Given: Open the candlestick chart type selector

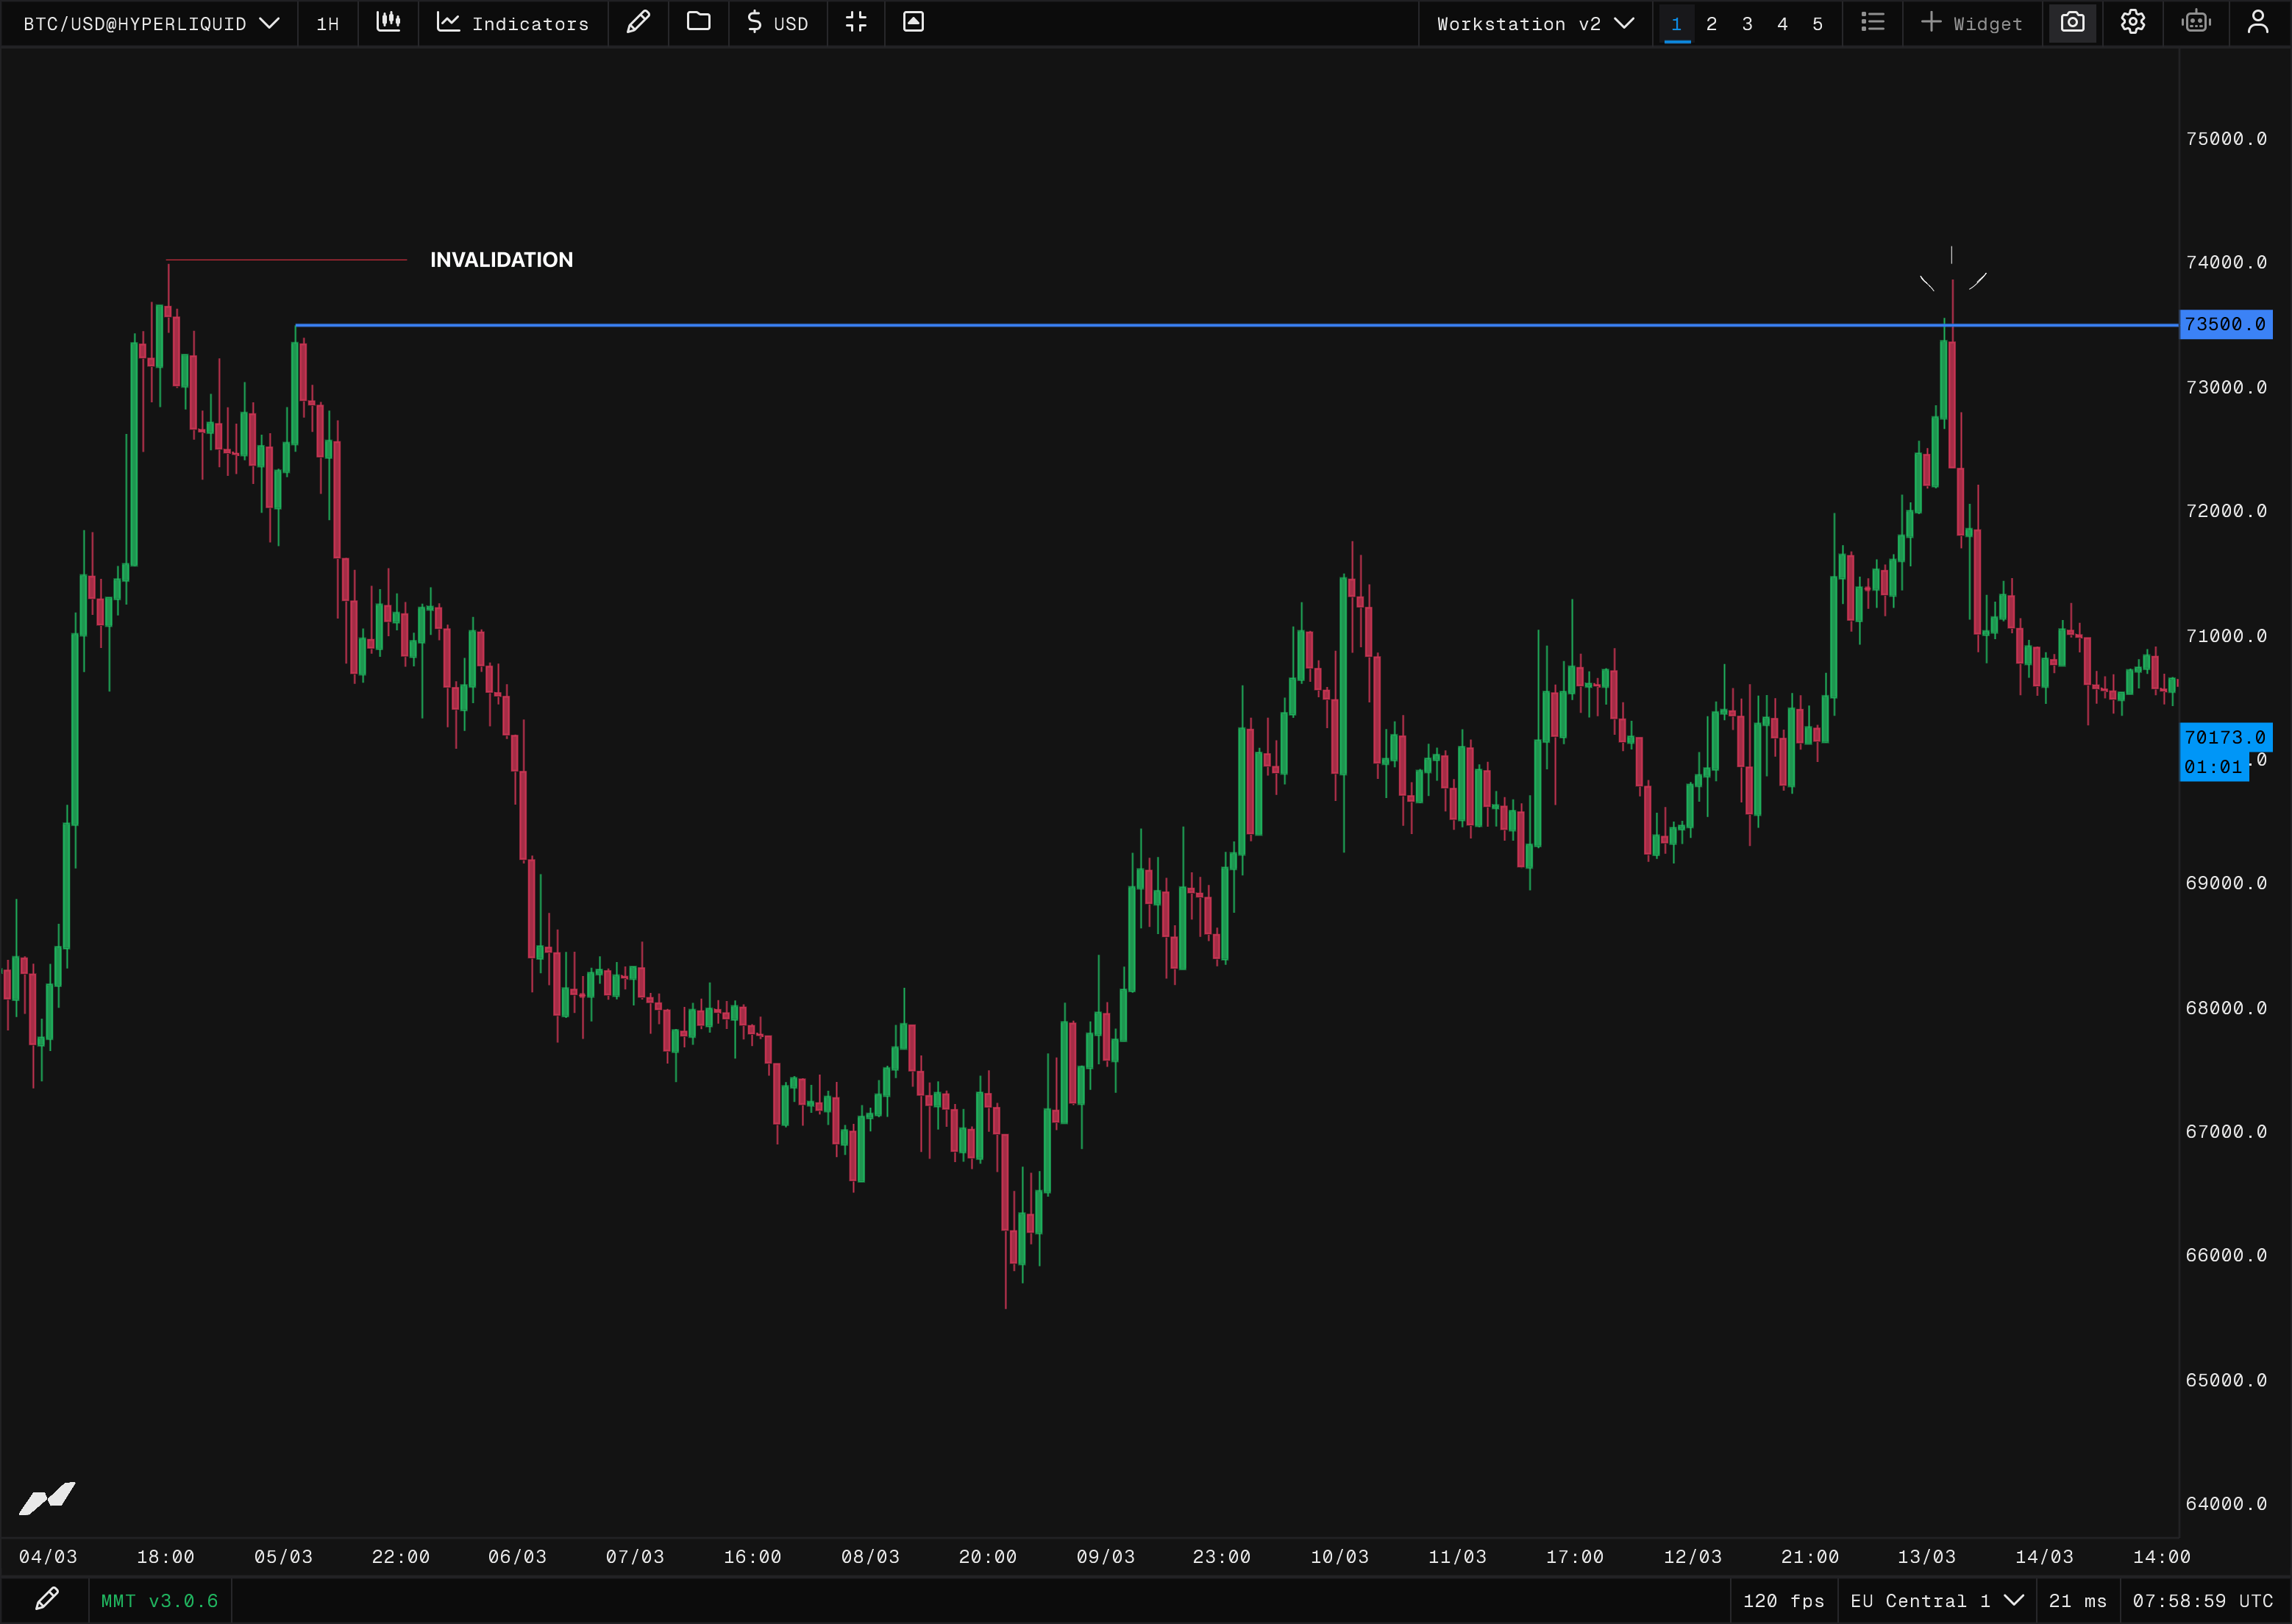Looking at the screenshot, I should 388,22.
